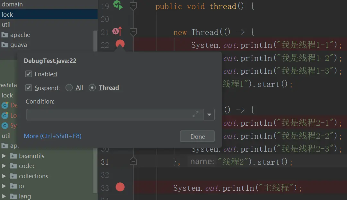Click the lang folder icon
Image resolution: width=347 pixels, height=200 pixels.
[x=13, y=196]
